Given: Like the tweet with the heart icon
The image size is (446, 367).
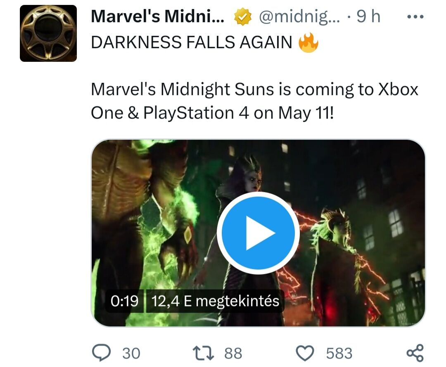Looking at the screenshot, I should point(306,353).
